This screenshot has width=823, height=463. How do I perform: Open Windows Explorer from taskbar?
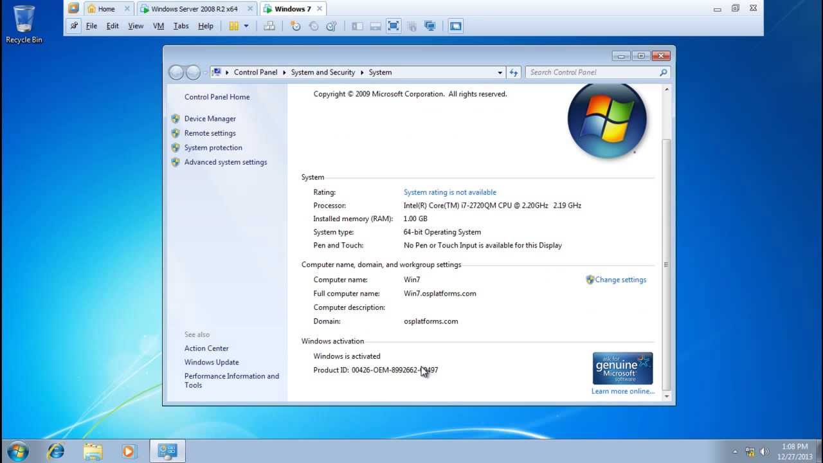93,451
